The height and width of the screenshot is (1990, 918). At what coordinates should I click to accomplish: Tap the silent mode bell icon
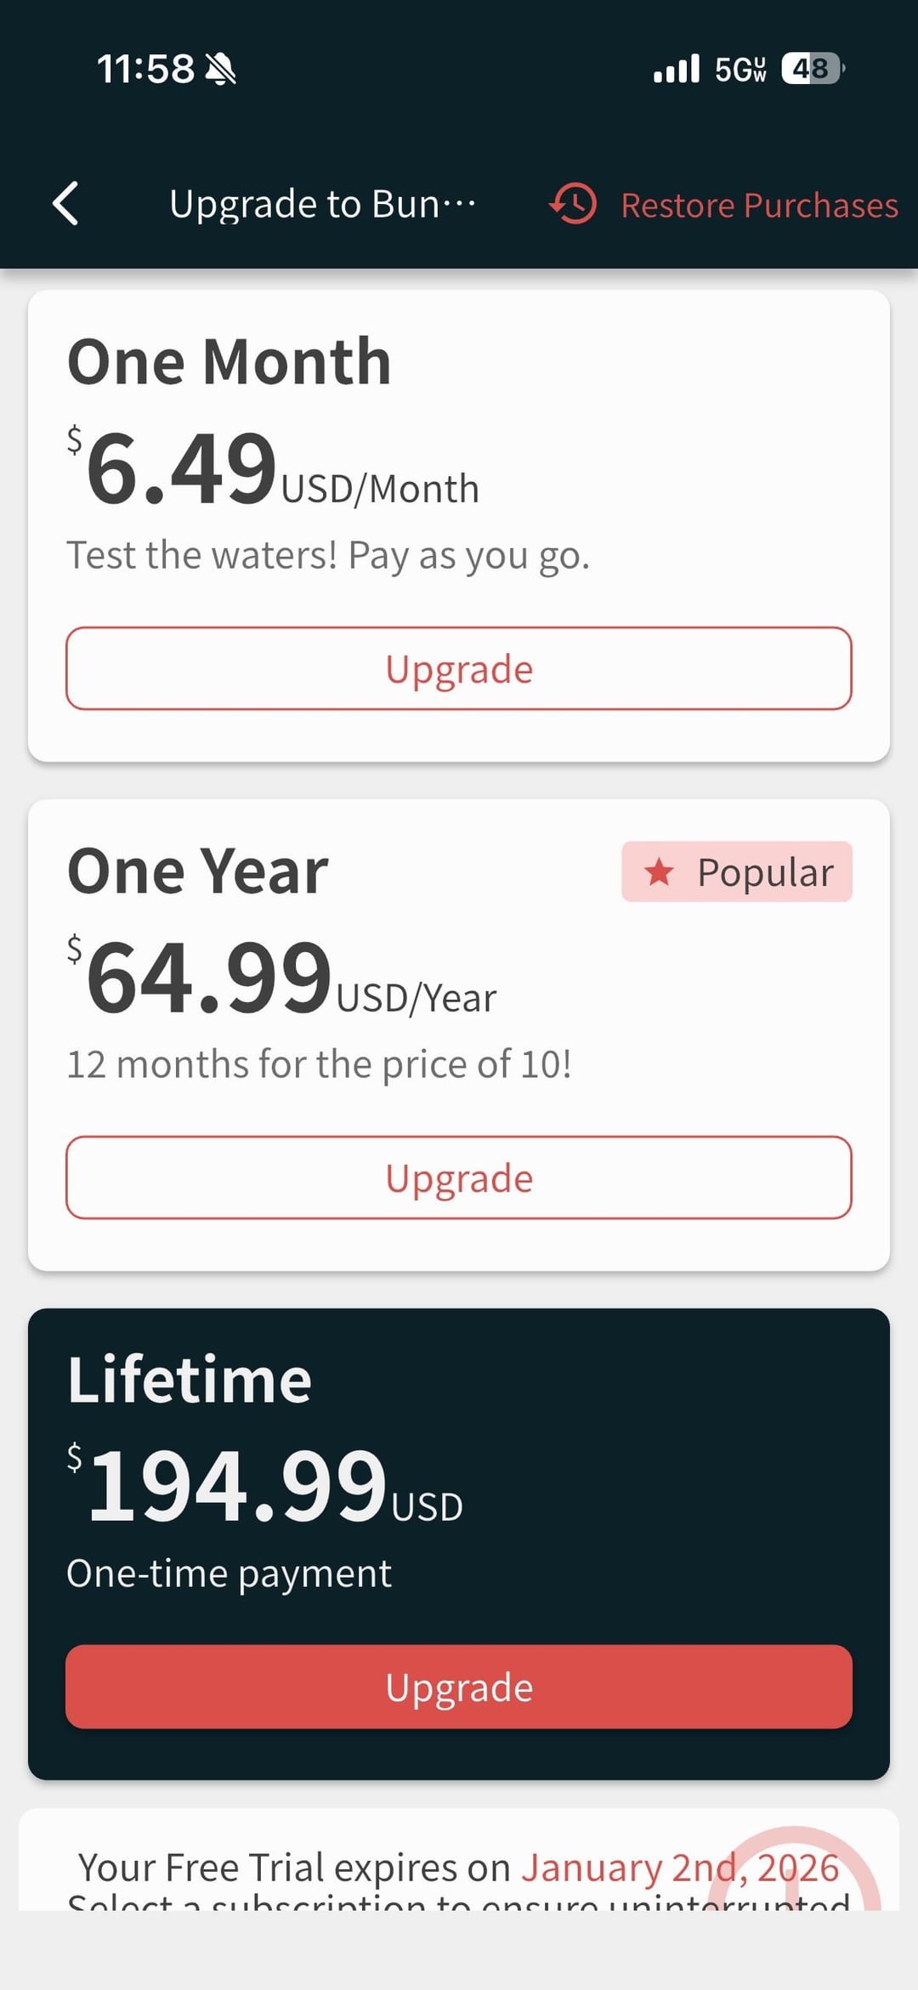point(222,69)
